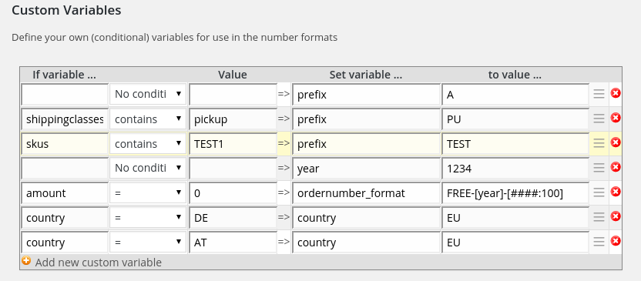Edit the to-value field containing 1234
The width and height of the screenshot is (641, 281).
pos(515,168)
